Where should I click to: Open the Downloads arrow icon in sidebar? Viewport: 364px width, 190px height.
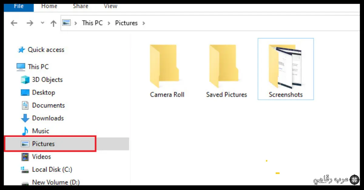(25, 118)
